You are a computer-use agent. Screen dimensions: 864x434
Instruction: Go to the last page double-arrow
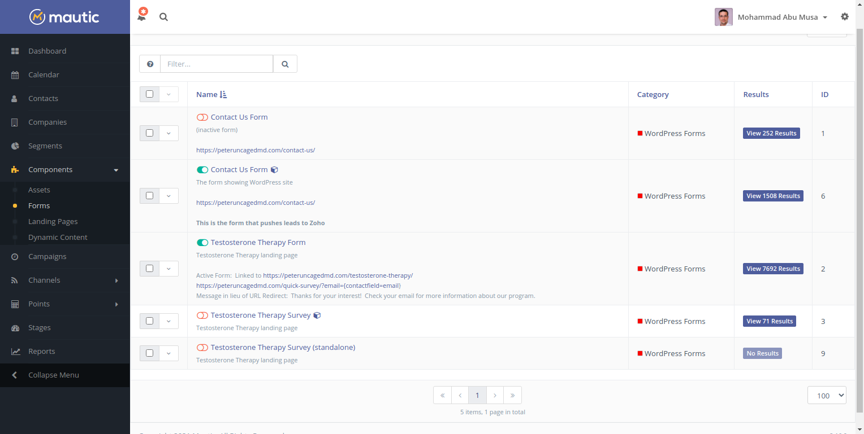coord(512,395)
